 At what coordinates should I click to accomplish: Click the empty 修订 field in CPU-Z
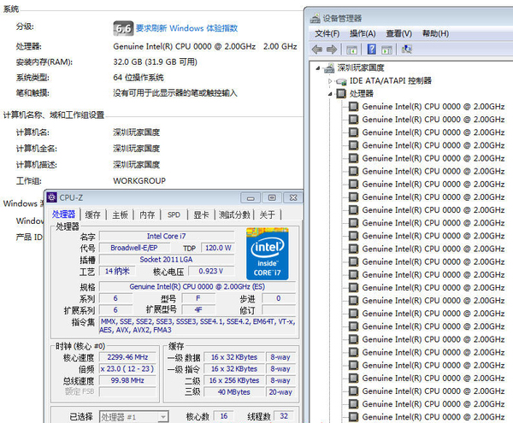pos(279,310)
